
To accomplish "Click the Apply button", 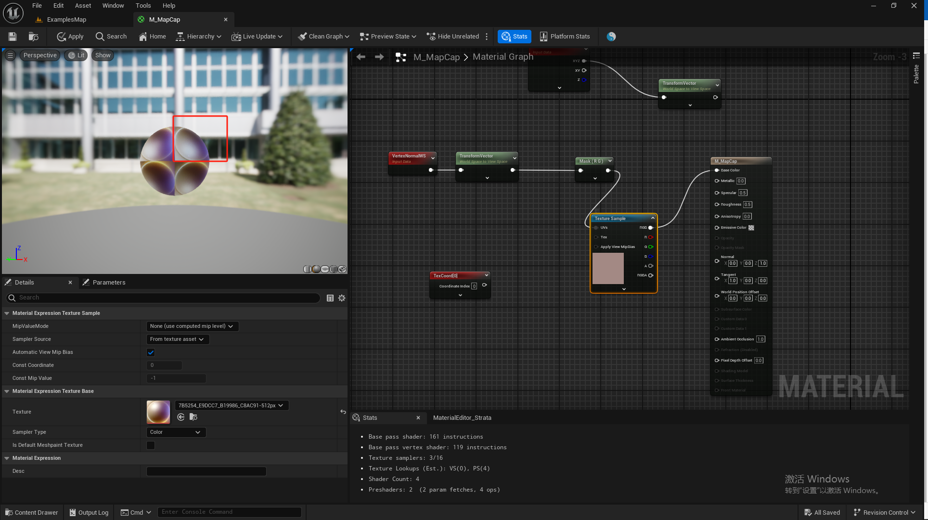I will click(70, 37).
